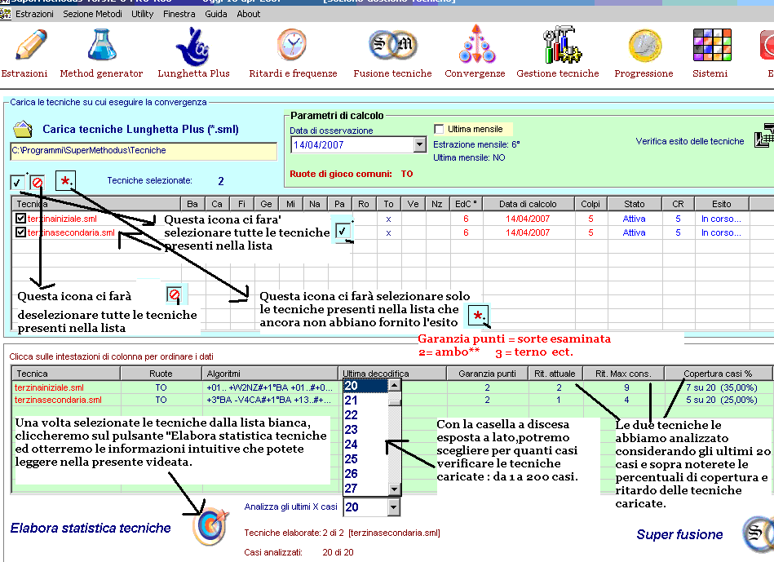Viewport: 774px width, 562px height.
Task: Uncheck terzinasecondaria.sml technique checkbox
Action: [20, 232]
